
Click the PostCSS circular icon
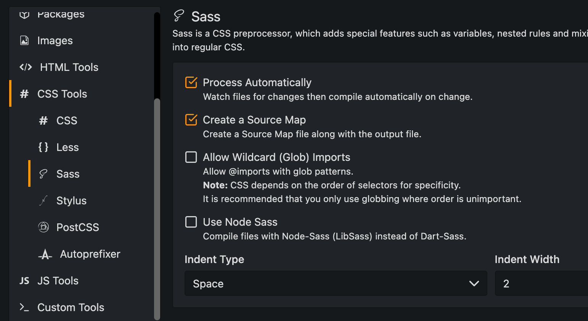tap(43, 227)
